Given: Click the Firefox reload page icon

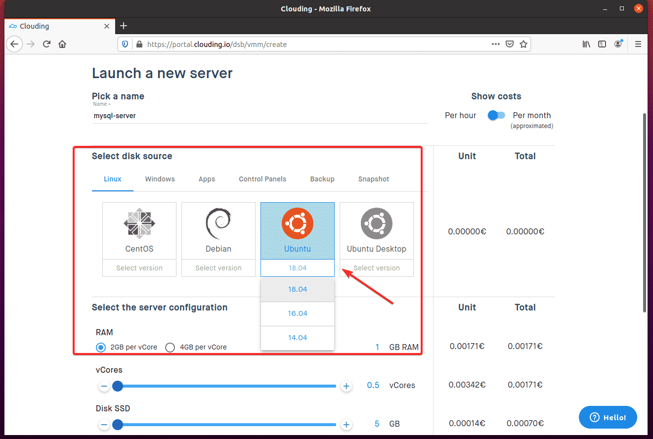Looking at the screenshot, I should pyautogui.click(x=46, y=44).
